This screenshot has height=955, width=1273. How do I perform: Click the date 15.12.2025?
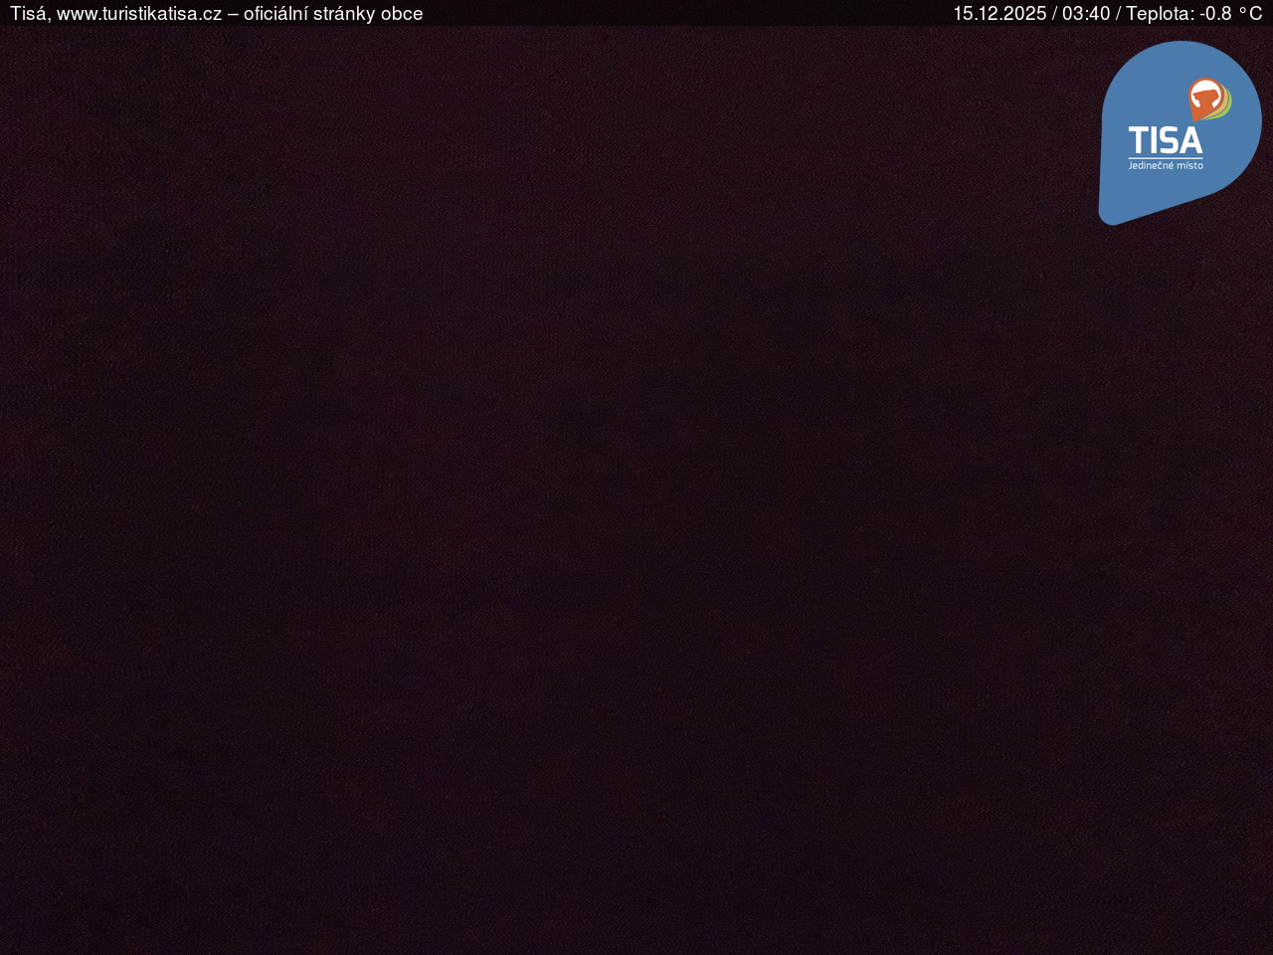1000,14
